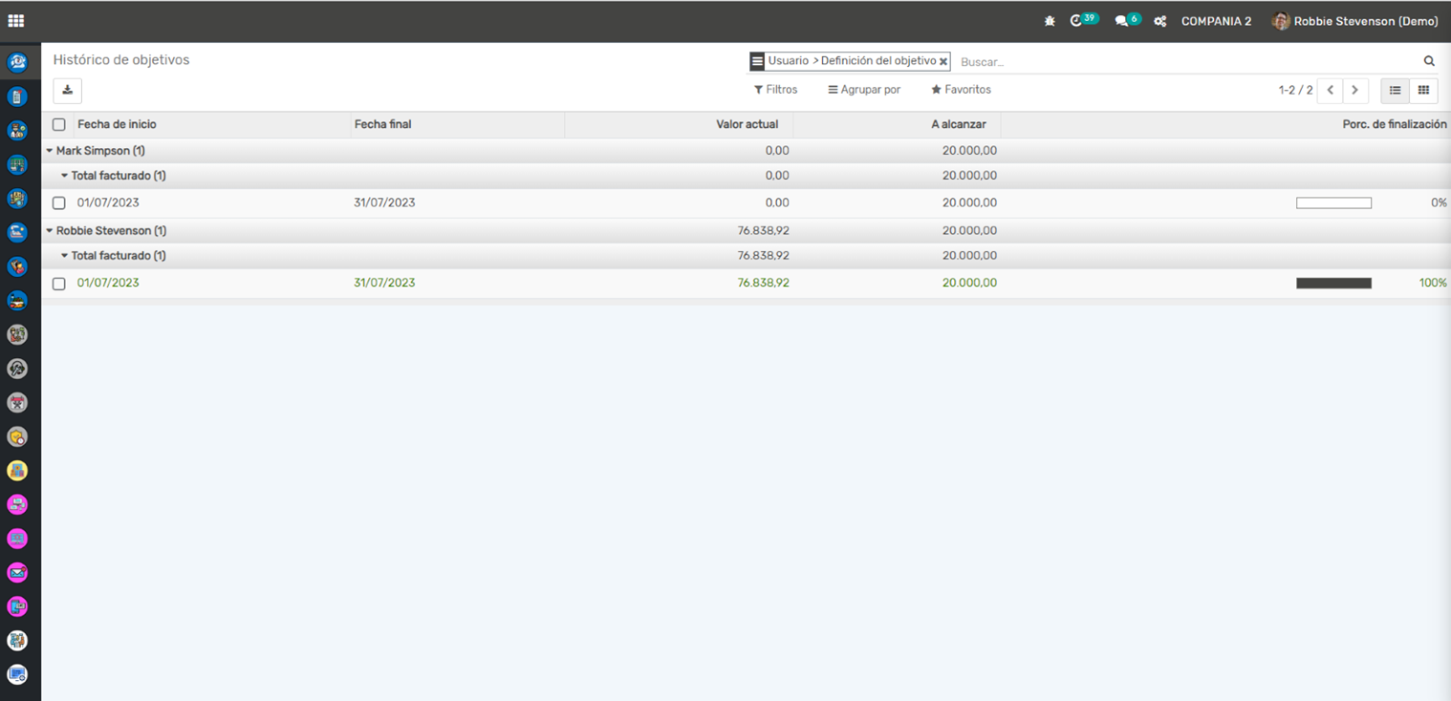Click the search magnifier icon
The height and width of the screenshot is (701, 1451).
point(1429,61)
